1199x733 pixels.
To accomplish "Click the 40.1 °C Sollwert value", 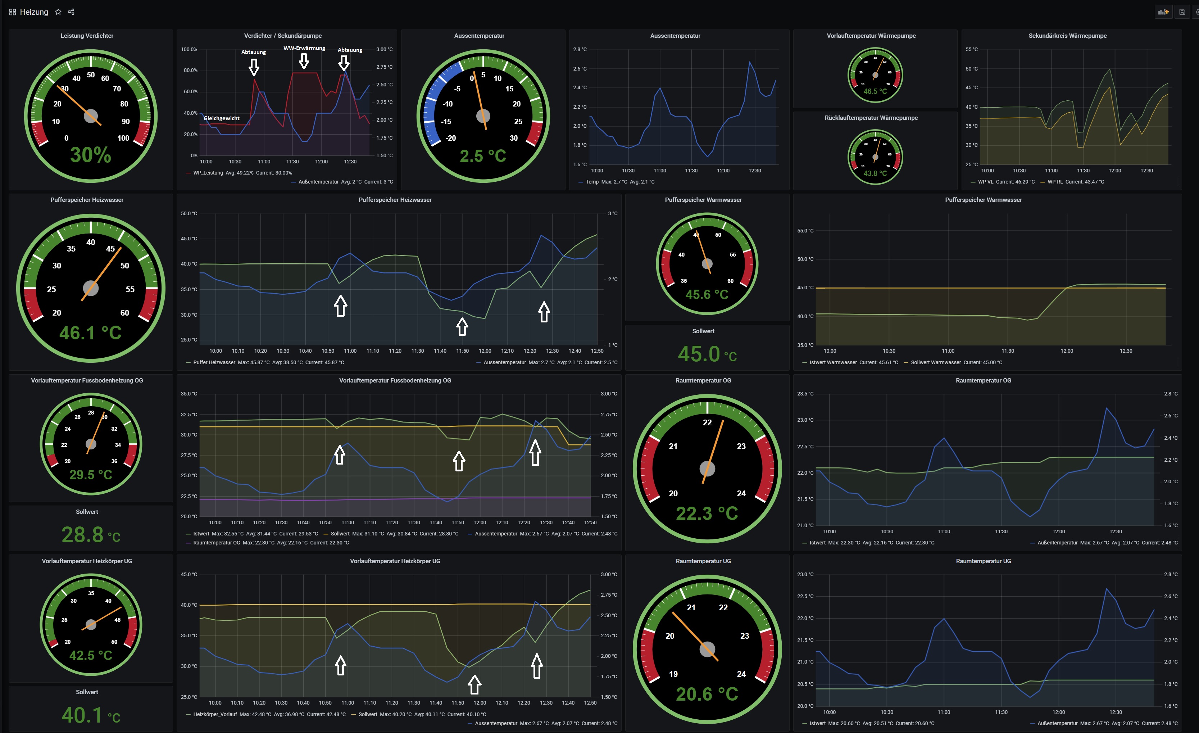I will click(91, 715).
